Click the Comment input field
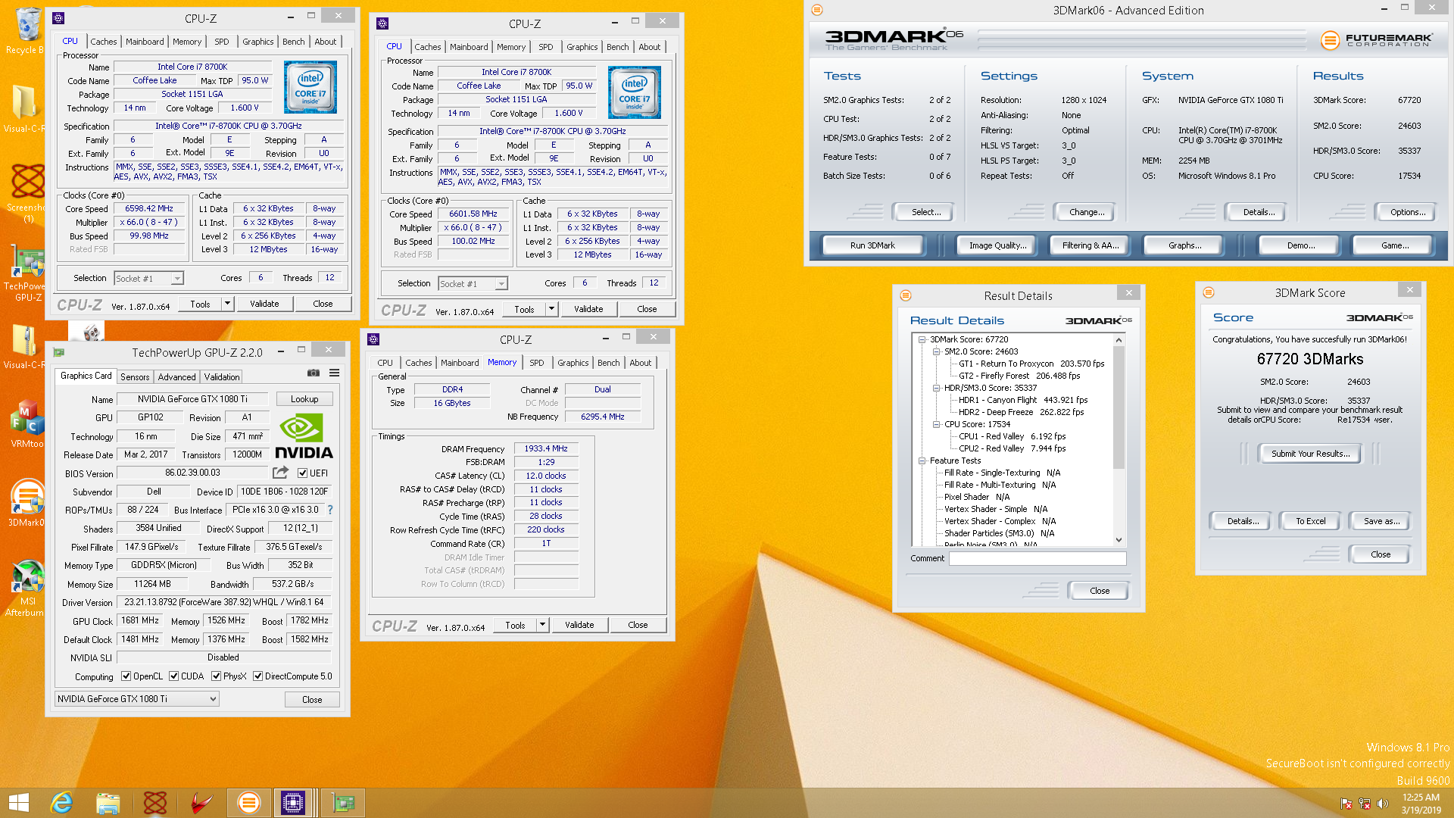 1037,558
